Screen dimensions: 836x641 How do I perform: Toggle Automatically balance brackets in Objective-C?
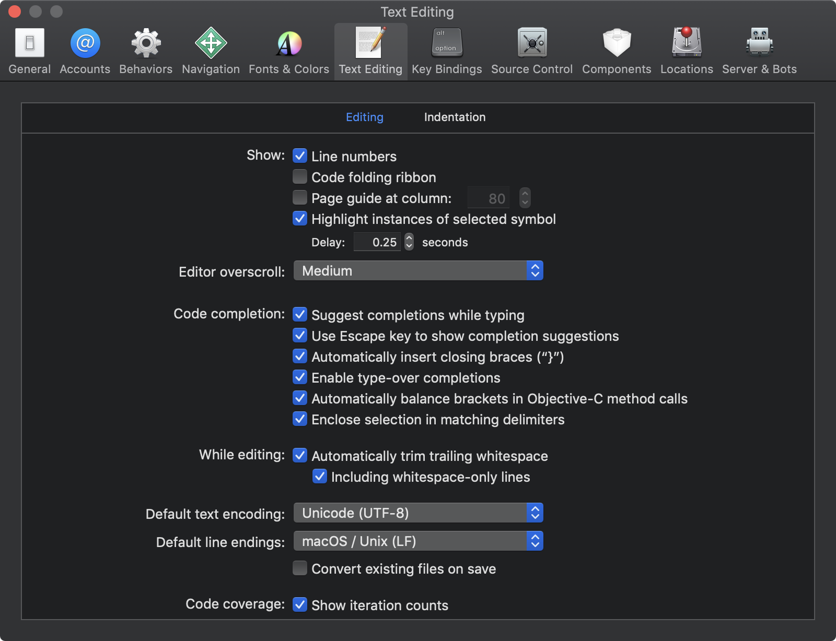point(300,398)
